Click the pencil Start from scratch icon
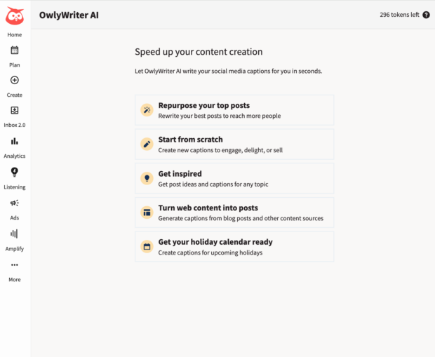Image resolution: width=435 pixels, height=357 pixels. (147, 144)
